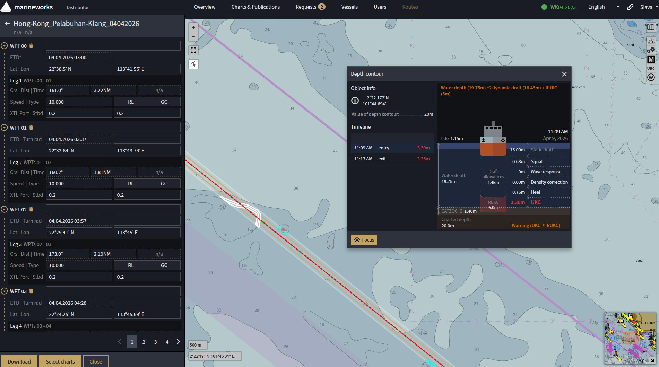Select RL type for Leg 3
This screenshot has height=367, width=659.
pos(131,265)
